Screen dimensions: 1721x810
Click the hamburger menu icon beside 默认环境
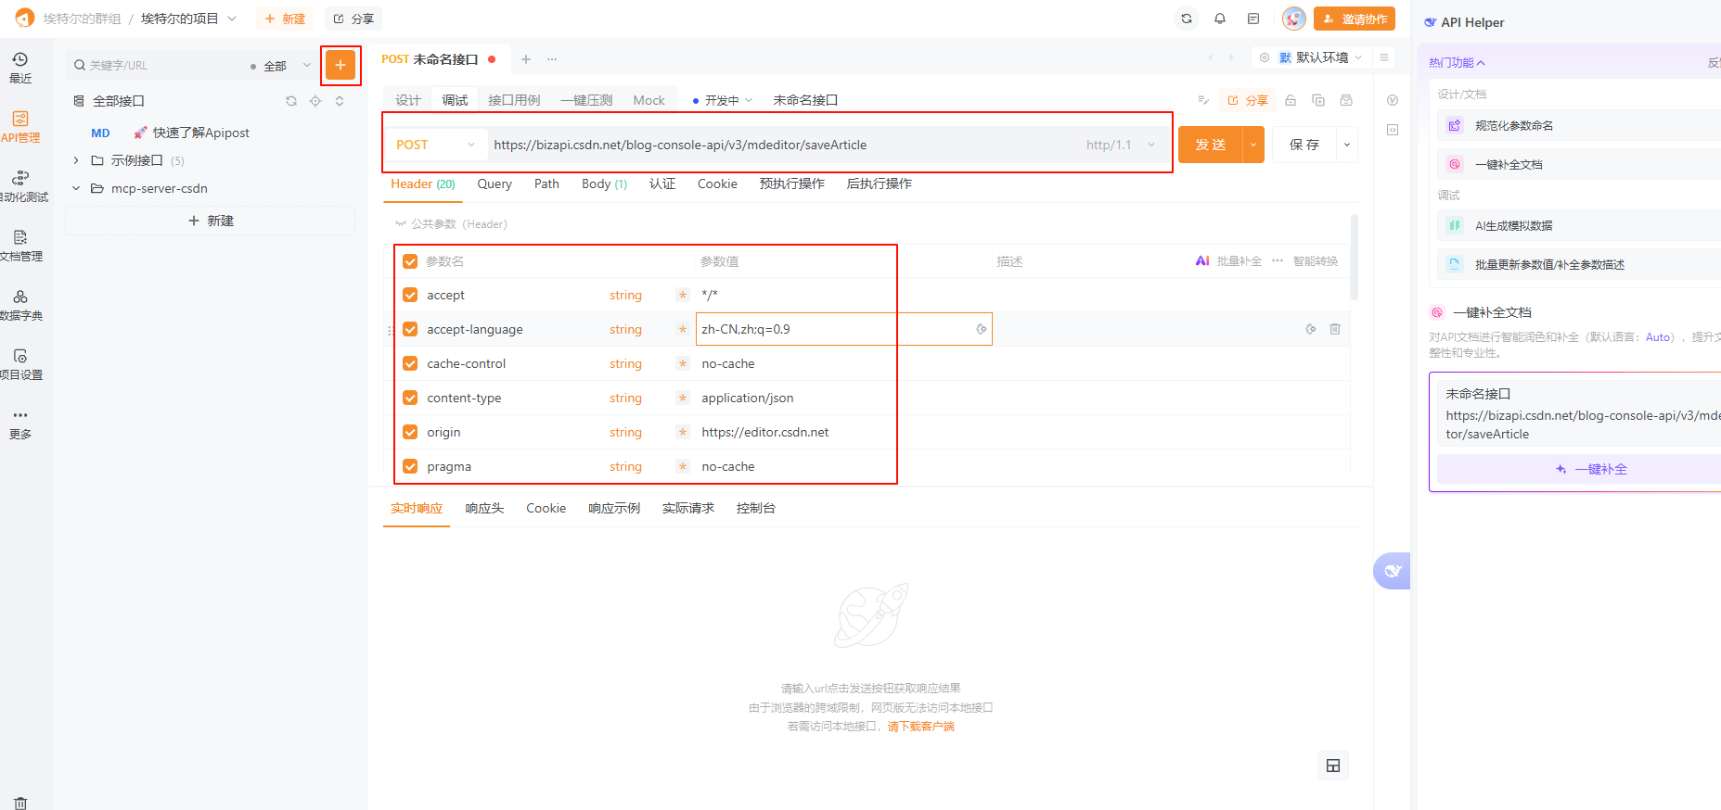[x=1384, y=57]
